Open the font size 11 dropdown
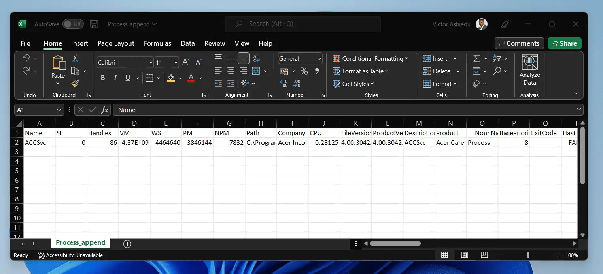 (176, 62)
